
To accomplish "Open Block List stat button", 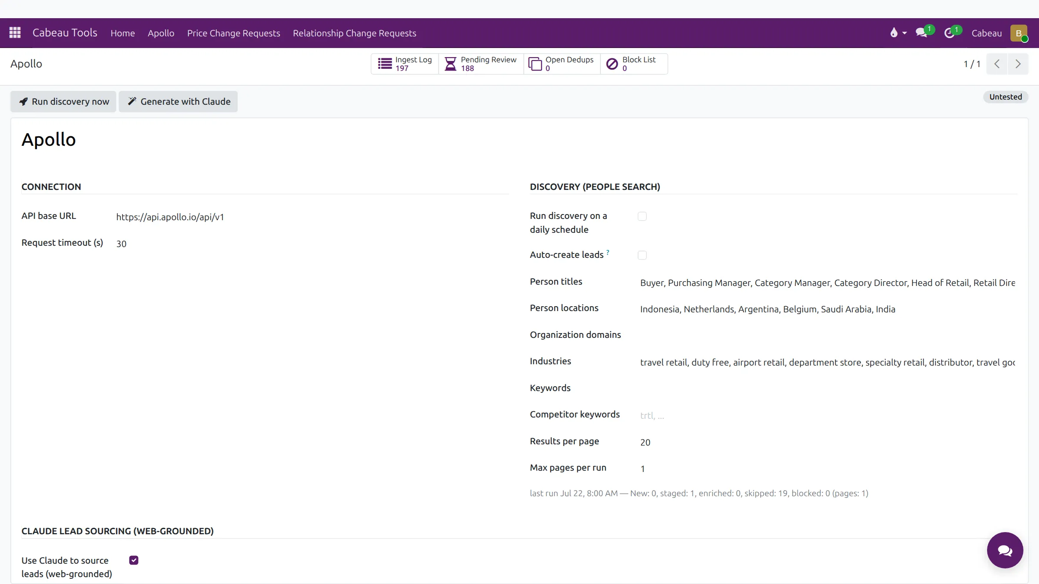I will [x=634, y=64].
